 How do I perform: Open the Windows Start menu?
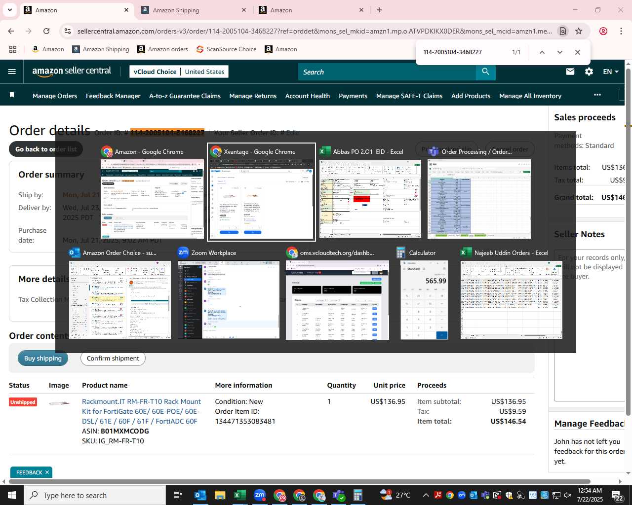coord(11,495)
